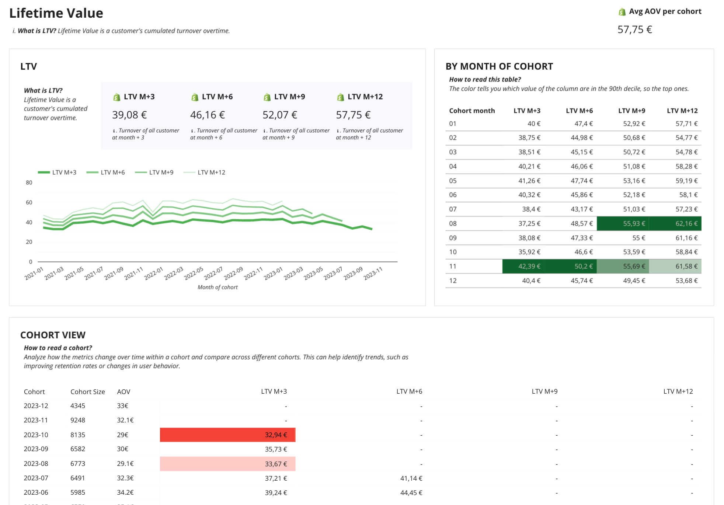Click 49,45 € in month 12 row
This screenshot has width=724, height=505.
(634, 281)
